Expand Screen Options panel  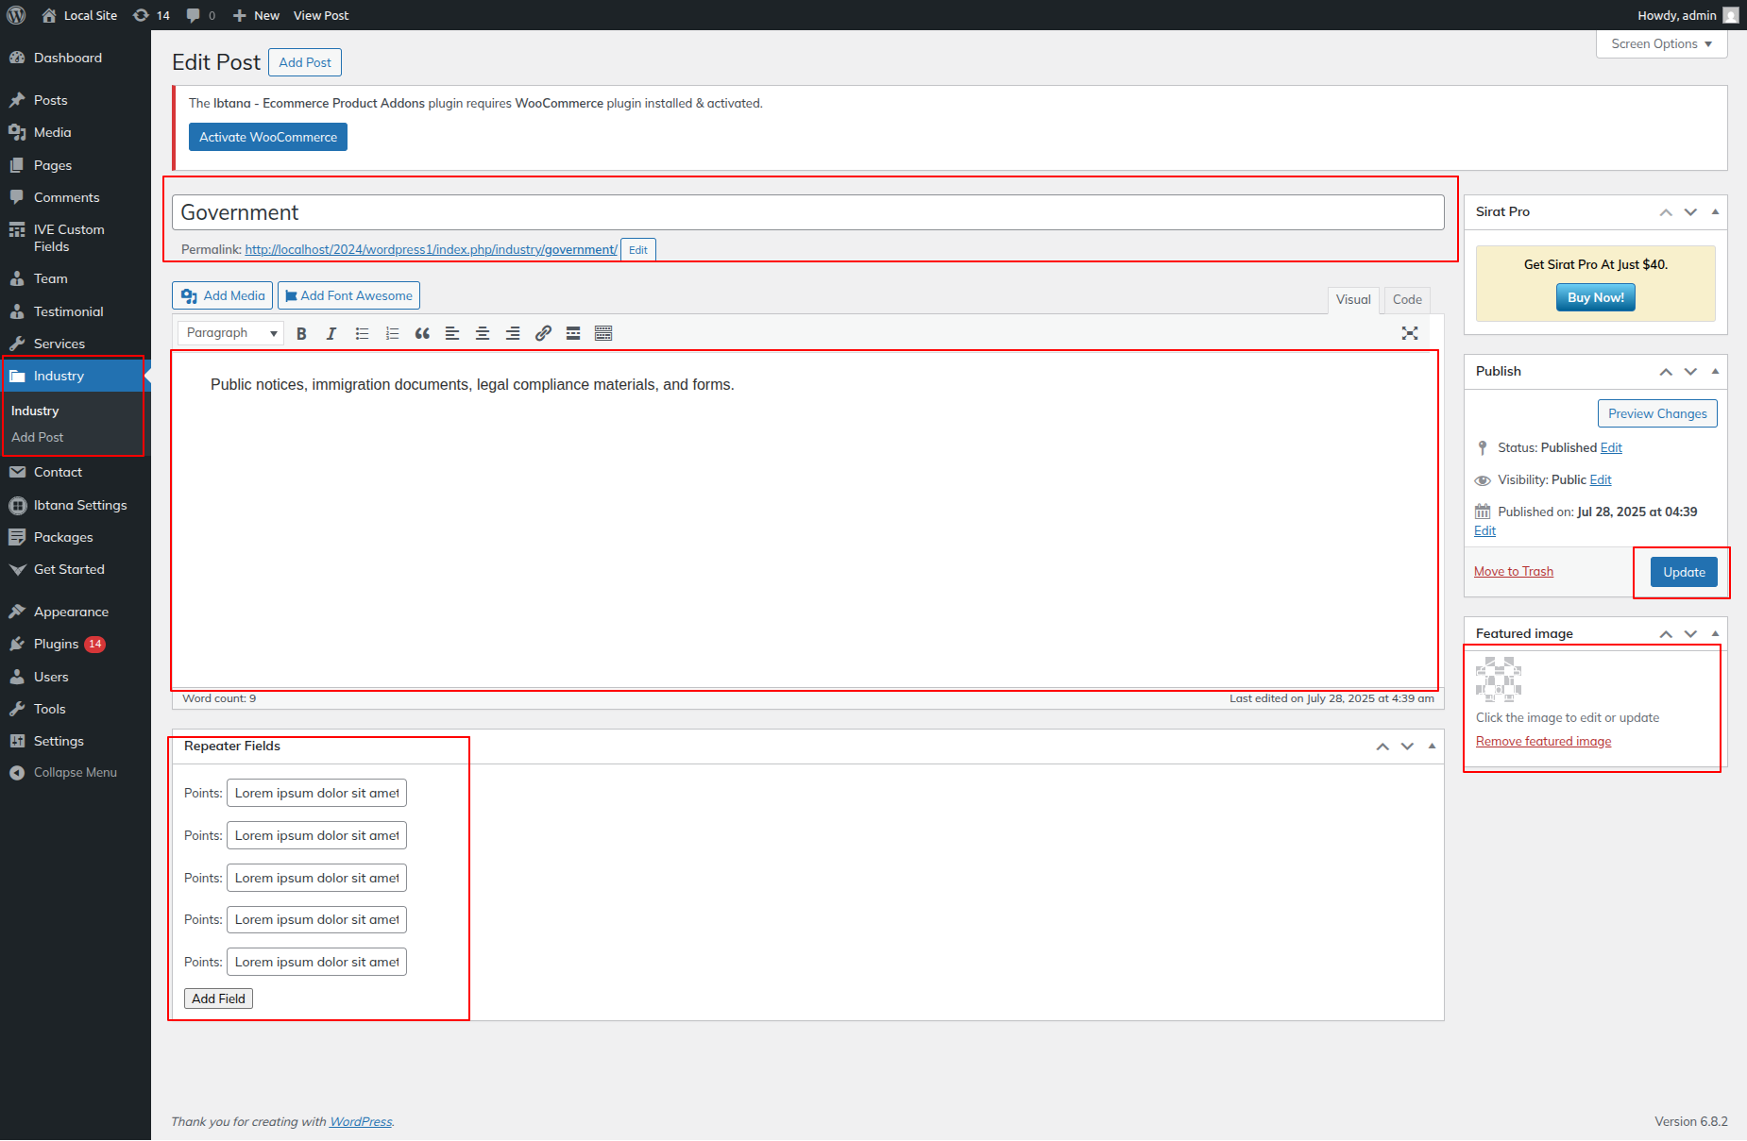(1661, 44)
